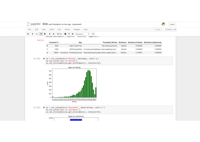The width and height of the screenshot is (200, 142).
Task: Run cell In [4] with its run icon
Action: [x=44, y=59]
